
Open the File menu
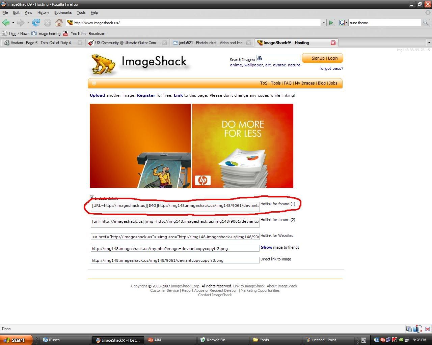[x=5, y=12]
